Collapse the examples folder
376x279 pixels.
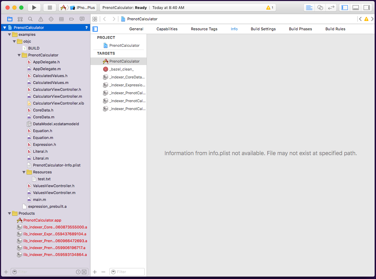(10, 34)
